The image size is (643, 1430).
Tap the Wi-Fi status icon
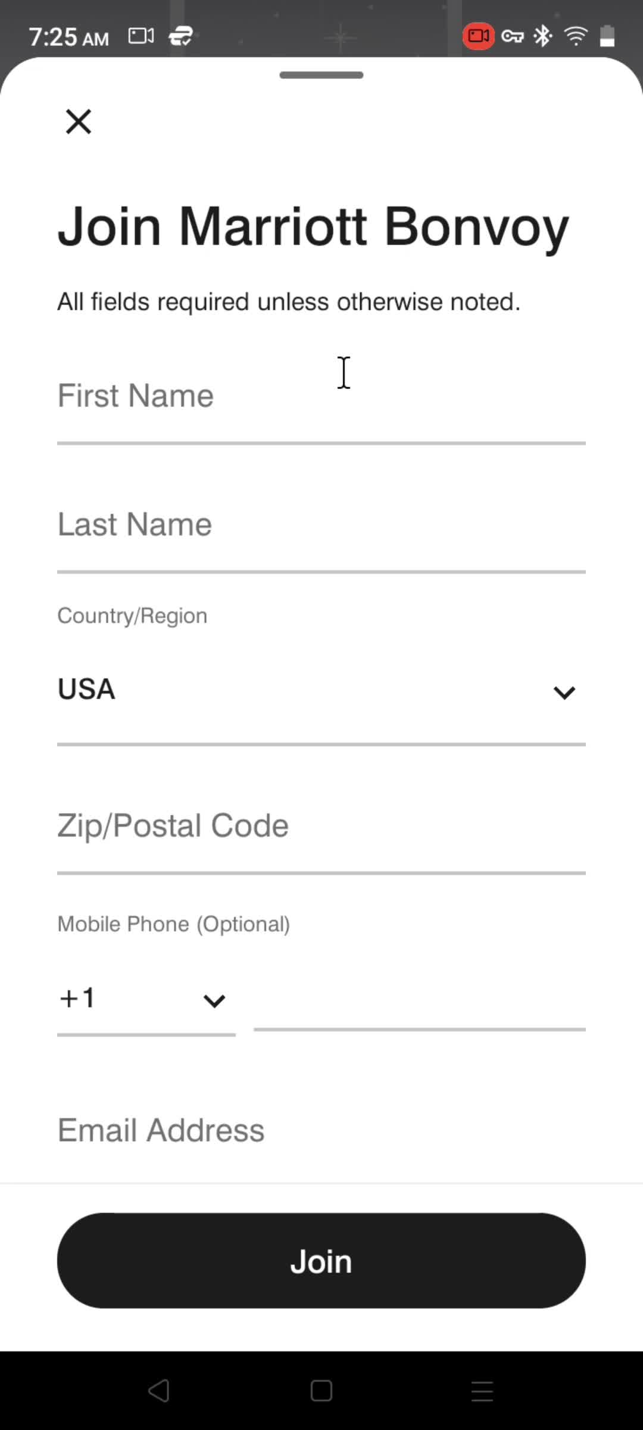tap(575, 36)
